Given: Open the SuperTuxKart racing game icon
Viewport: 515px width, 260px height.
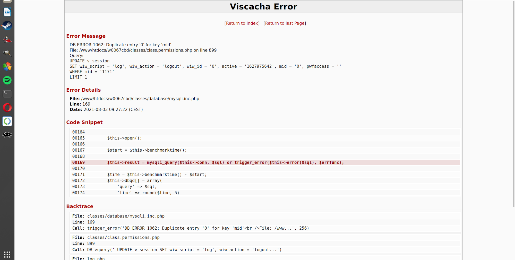Looking at the screenshot, I should click(x=7, y=39).
